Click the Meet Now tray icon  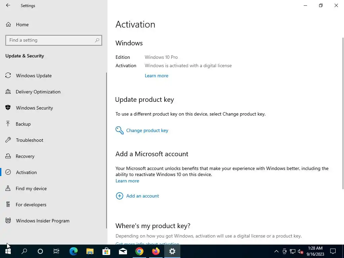coord(285,251)
